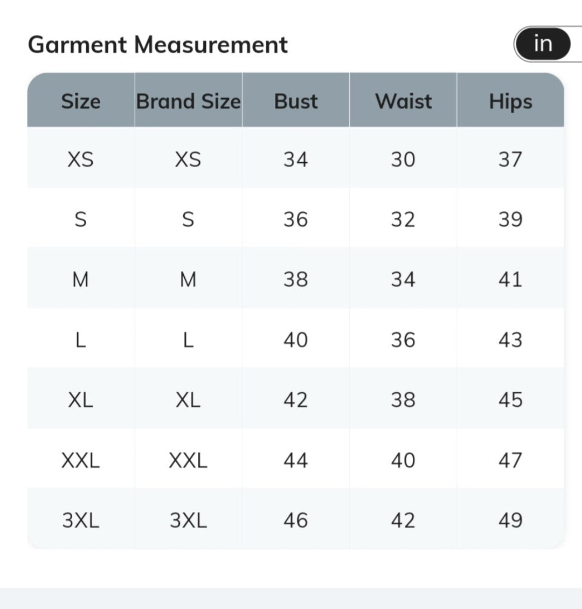Select the L size row label
The height and width of the screenshot is (609, 582).
click(x=80, y=340)
